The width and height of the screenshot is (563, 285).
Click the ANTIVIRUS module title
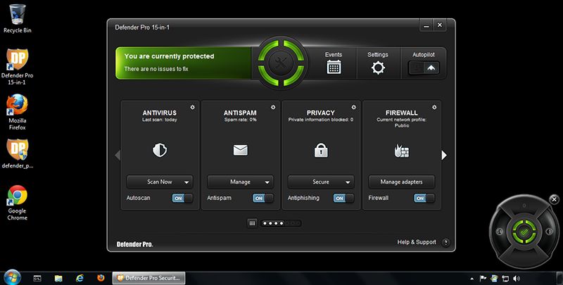(160, 113)
